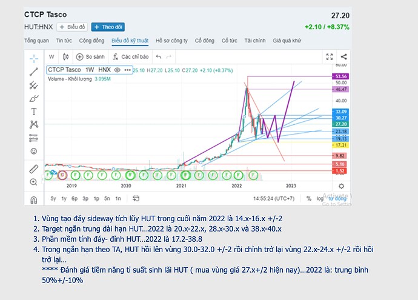Screen dimensions: 418x300
Task: Click the 1.52 red price label
Action: pos(339,171)
